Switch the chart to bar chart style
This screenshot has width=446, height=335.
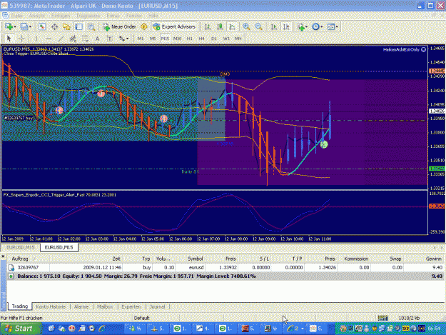(x=208, y=26)
